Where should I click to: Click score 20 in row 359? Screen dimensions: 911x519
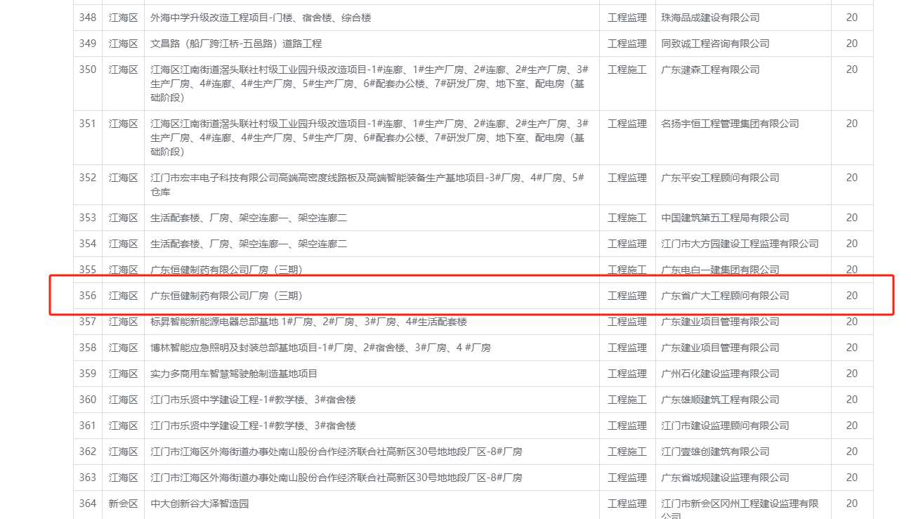(851, 374)
